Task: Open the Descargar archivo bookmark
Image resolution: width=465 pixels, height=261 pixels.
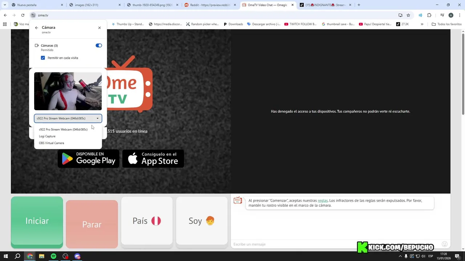Action: 264,24
